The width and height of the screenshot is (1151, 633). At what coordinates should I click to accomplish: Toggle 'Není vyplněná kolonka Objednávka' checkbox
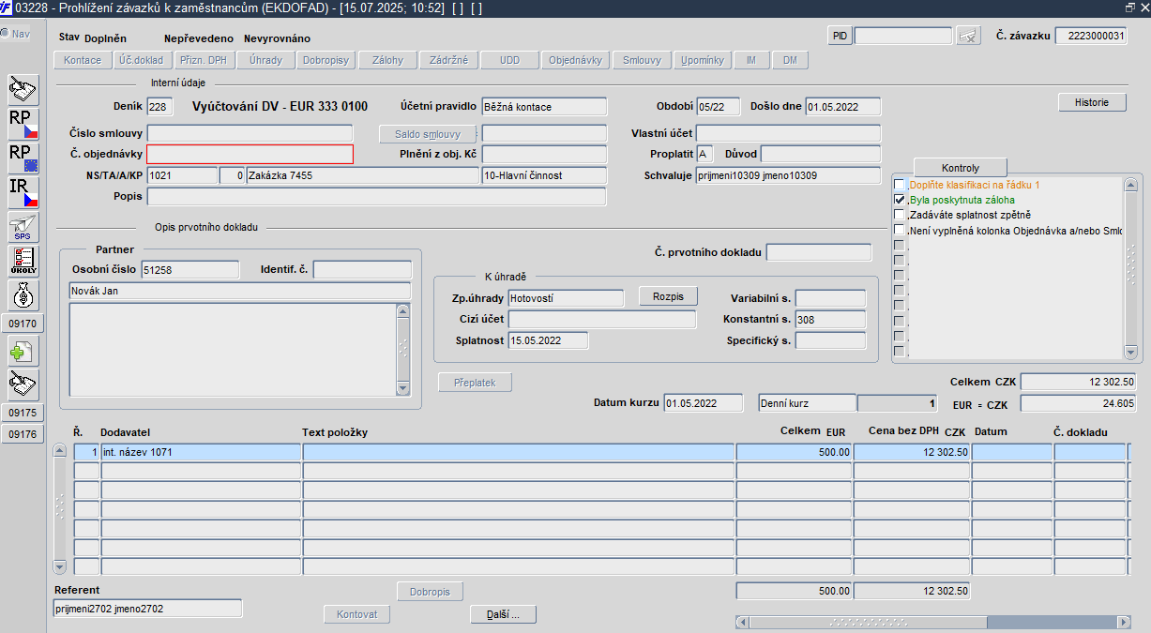(900, 230)
